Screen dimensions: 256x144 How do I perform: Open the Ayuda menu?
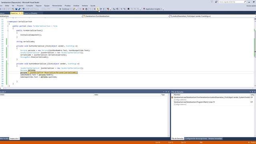tap(93, 6)
